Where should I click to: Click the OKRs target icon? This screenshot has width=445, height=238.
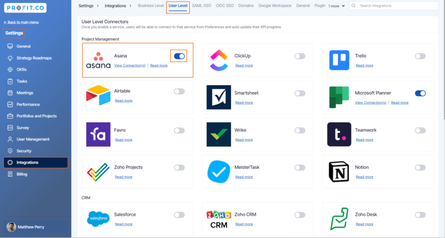[10, 70]
